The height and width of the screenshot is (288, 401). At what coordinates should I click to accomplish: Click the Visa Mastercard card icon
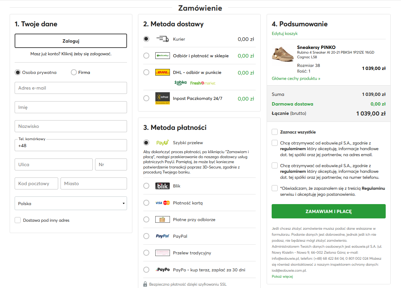(162, 203)
